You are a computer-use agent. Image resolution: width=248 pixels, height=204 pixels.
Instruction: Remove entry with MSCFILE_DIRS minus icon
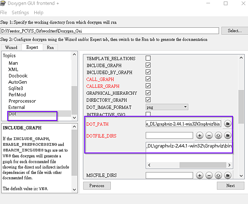[x=209, y=175]
